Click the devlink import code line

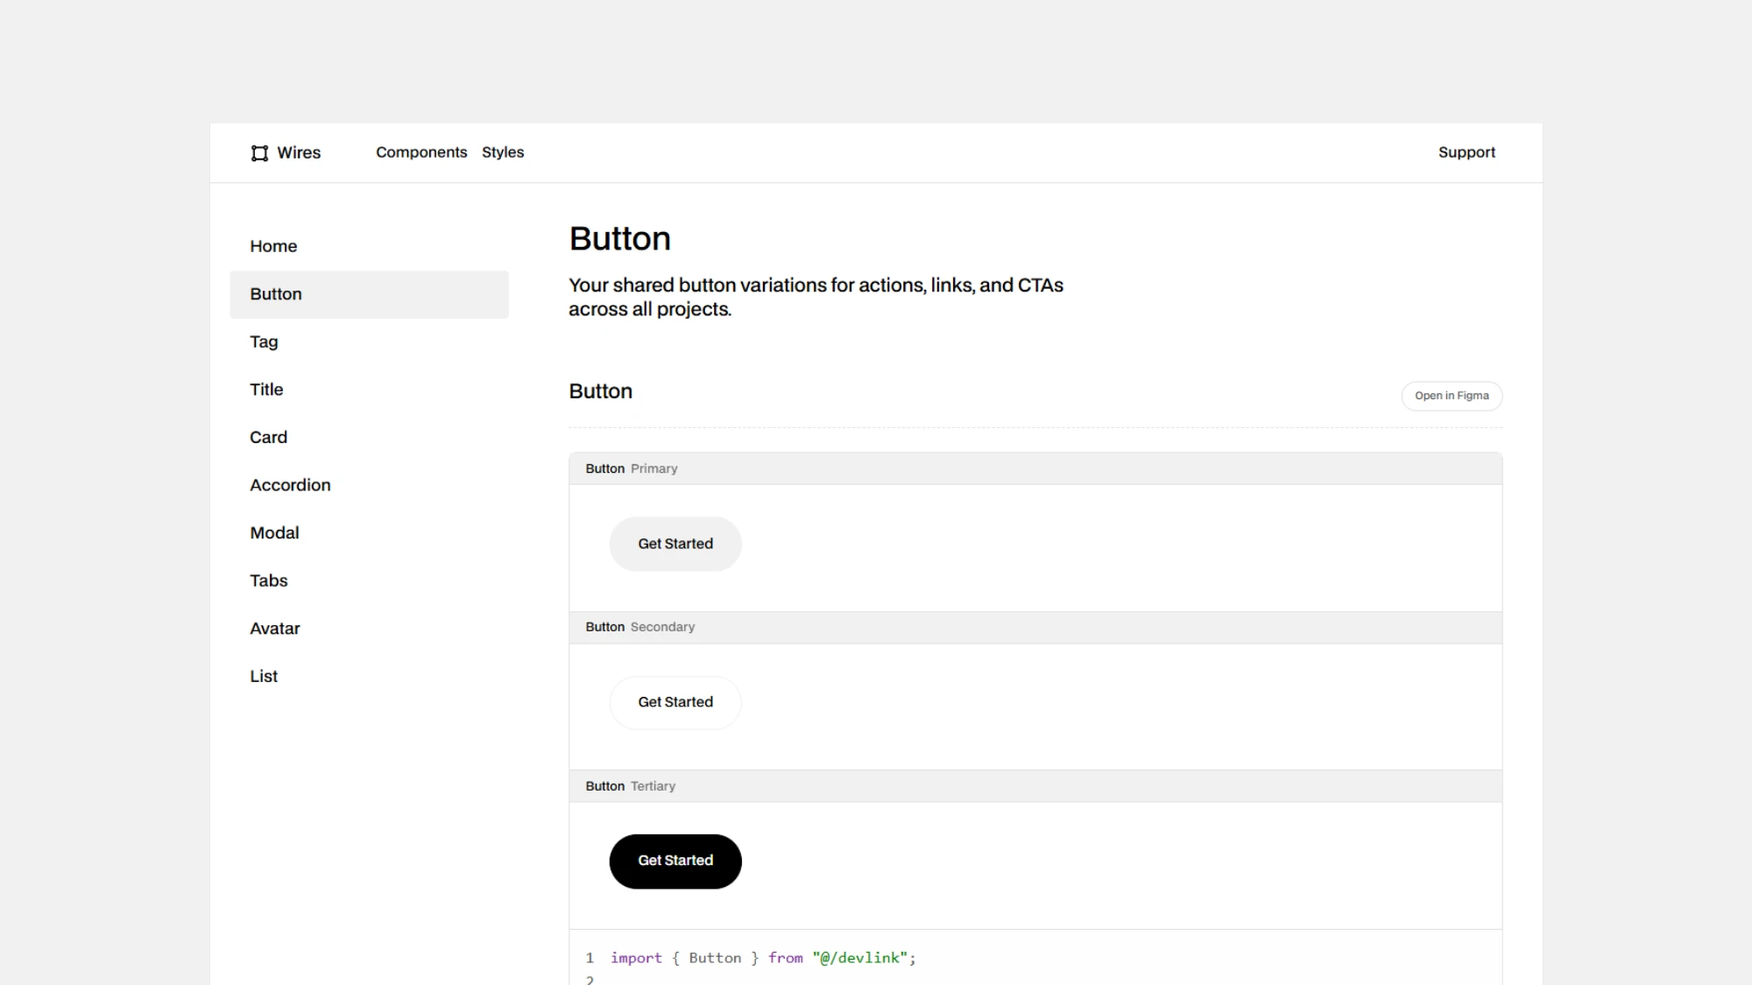tap(762, 958)
